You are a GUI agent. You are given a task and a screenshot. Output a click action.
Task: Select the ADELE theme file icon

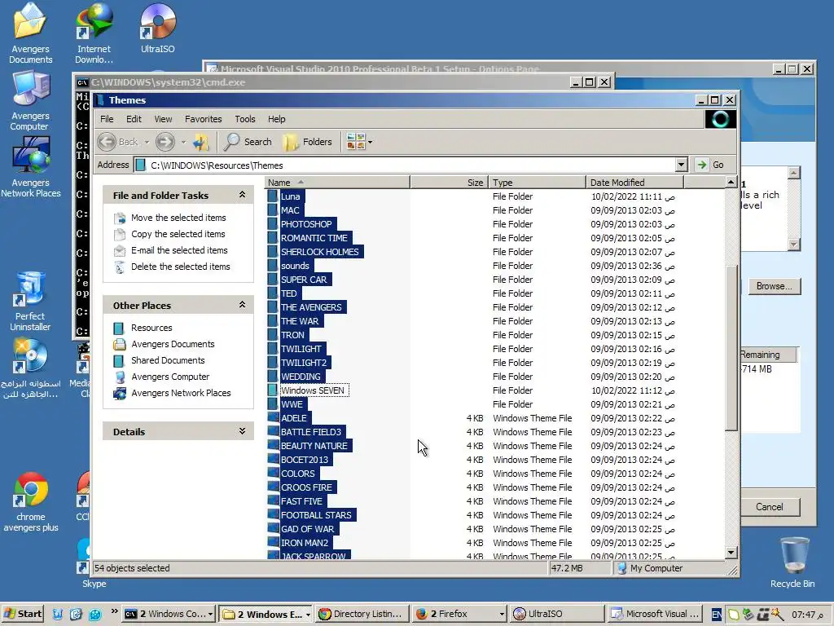coord(273,418)
